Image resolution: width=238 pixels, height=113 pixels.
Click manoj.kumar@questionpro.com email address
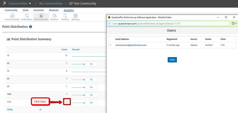click(x=131, y=45)
